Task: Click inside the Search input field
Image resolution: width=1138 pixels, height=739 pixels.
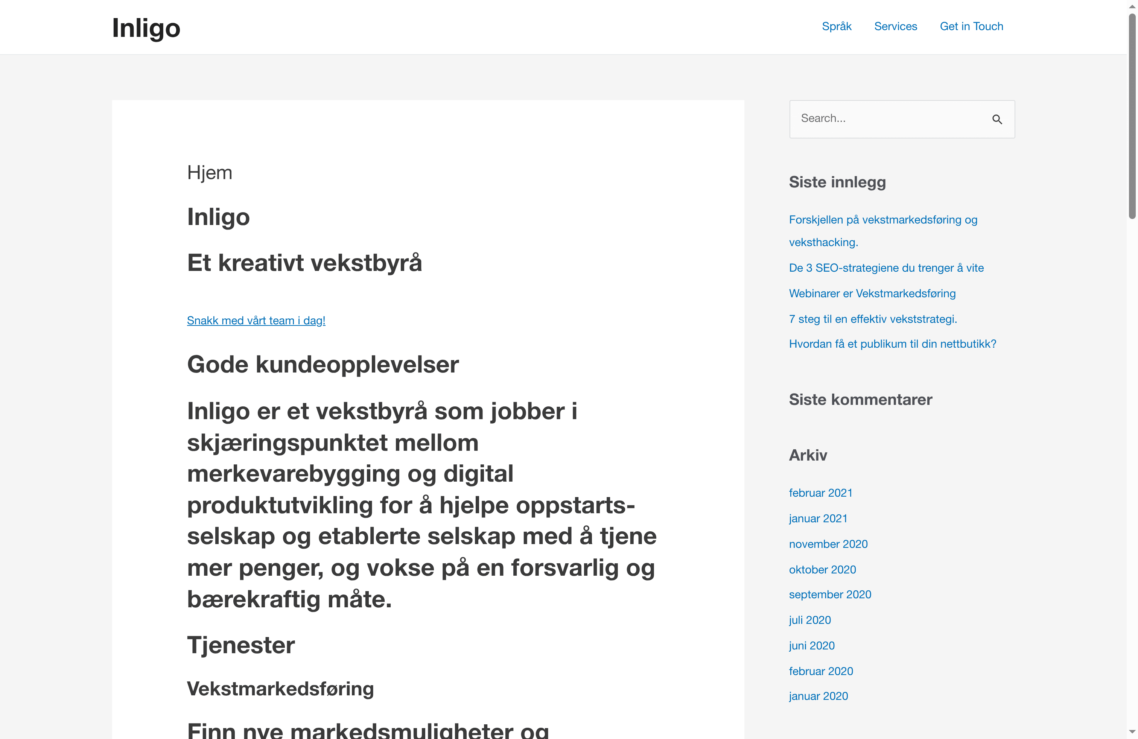Action: (885, 118)
